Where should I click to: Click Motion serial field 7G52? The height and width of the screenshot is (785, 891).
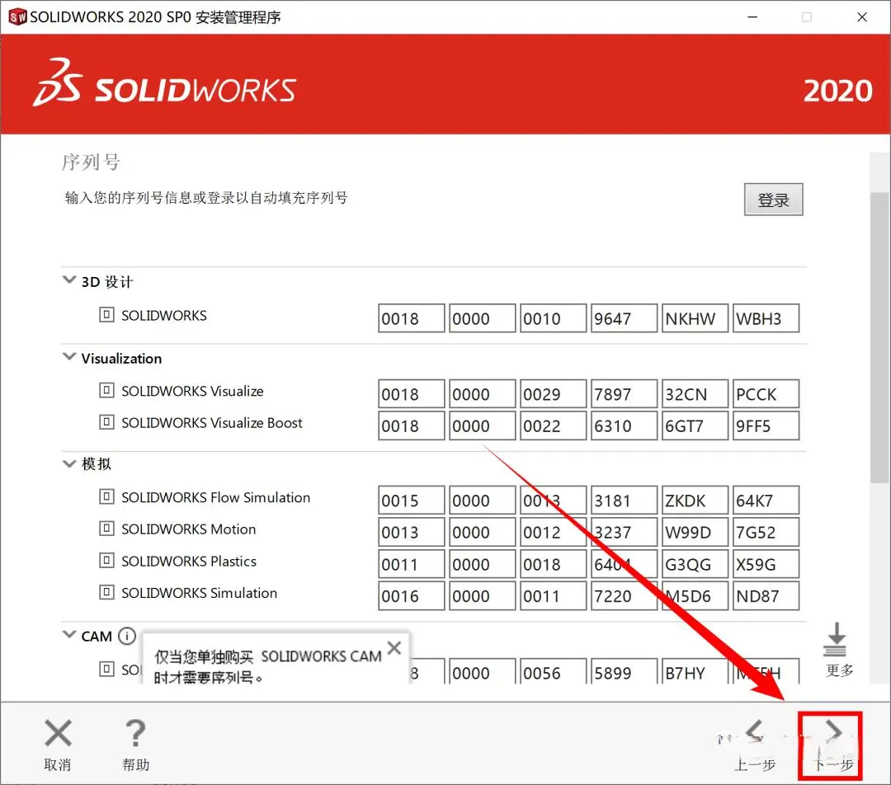point(766,532)
